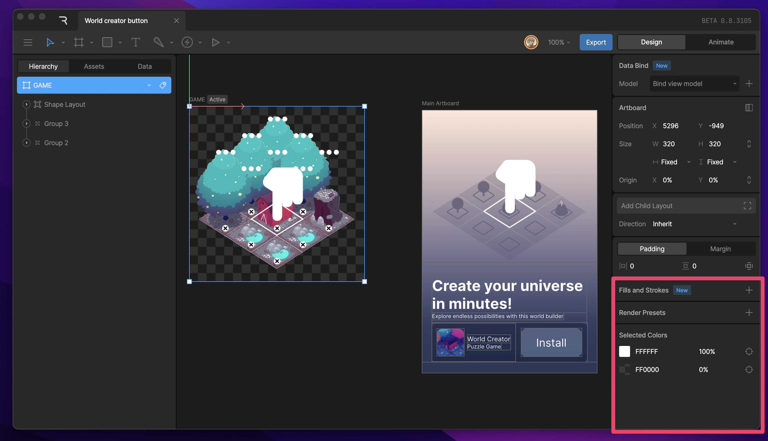Image resolution: width=768 pixels, height=441 pixels.
Task: Click the Export button
Action: [x=596, y=42]
